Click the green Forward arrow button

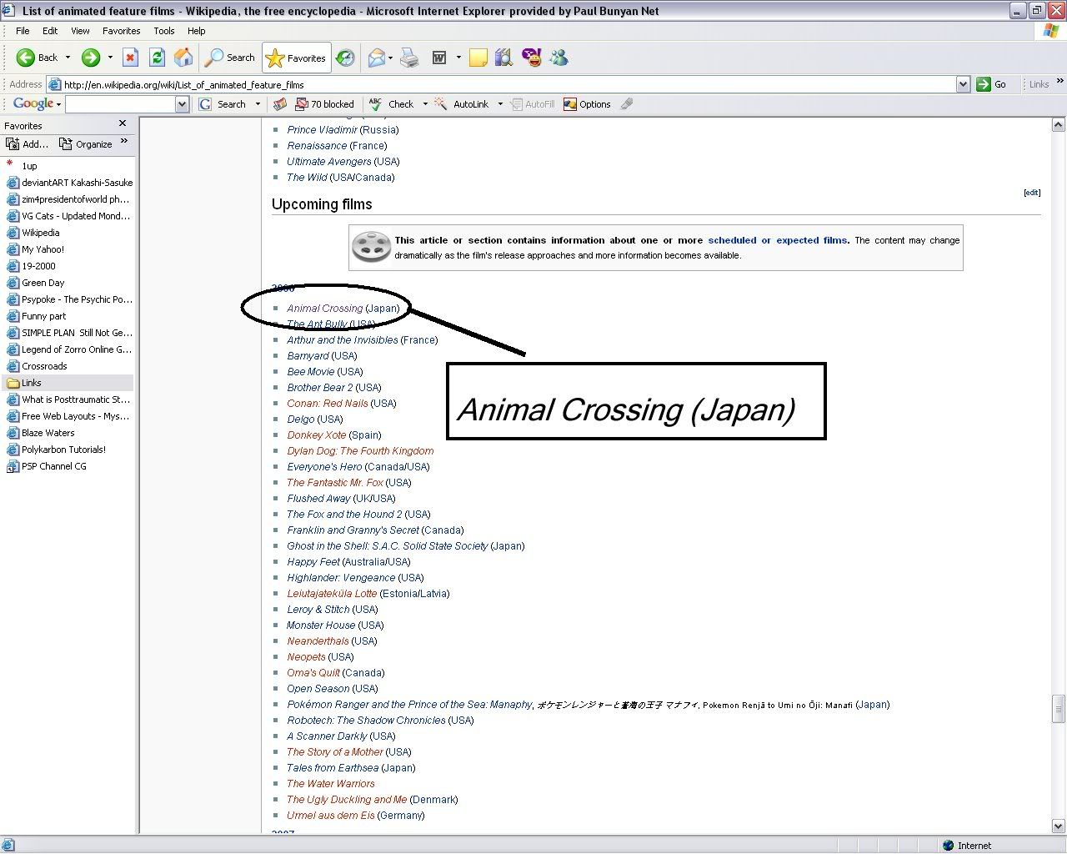tap(90, 58)
